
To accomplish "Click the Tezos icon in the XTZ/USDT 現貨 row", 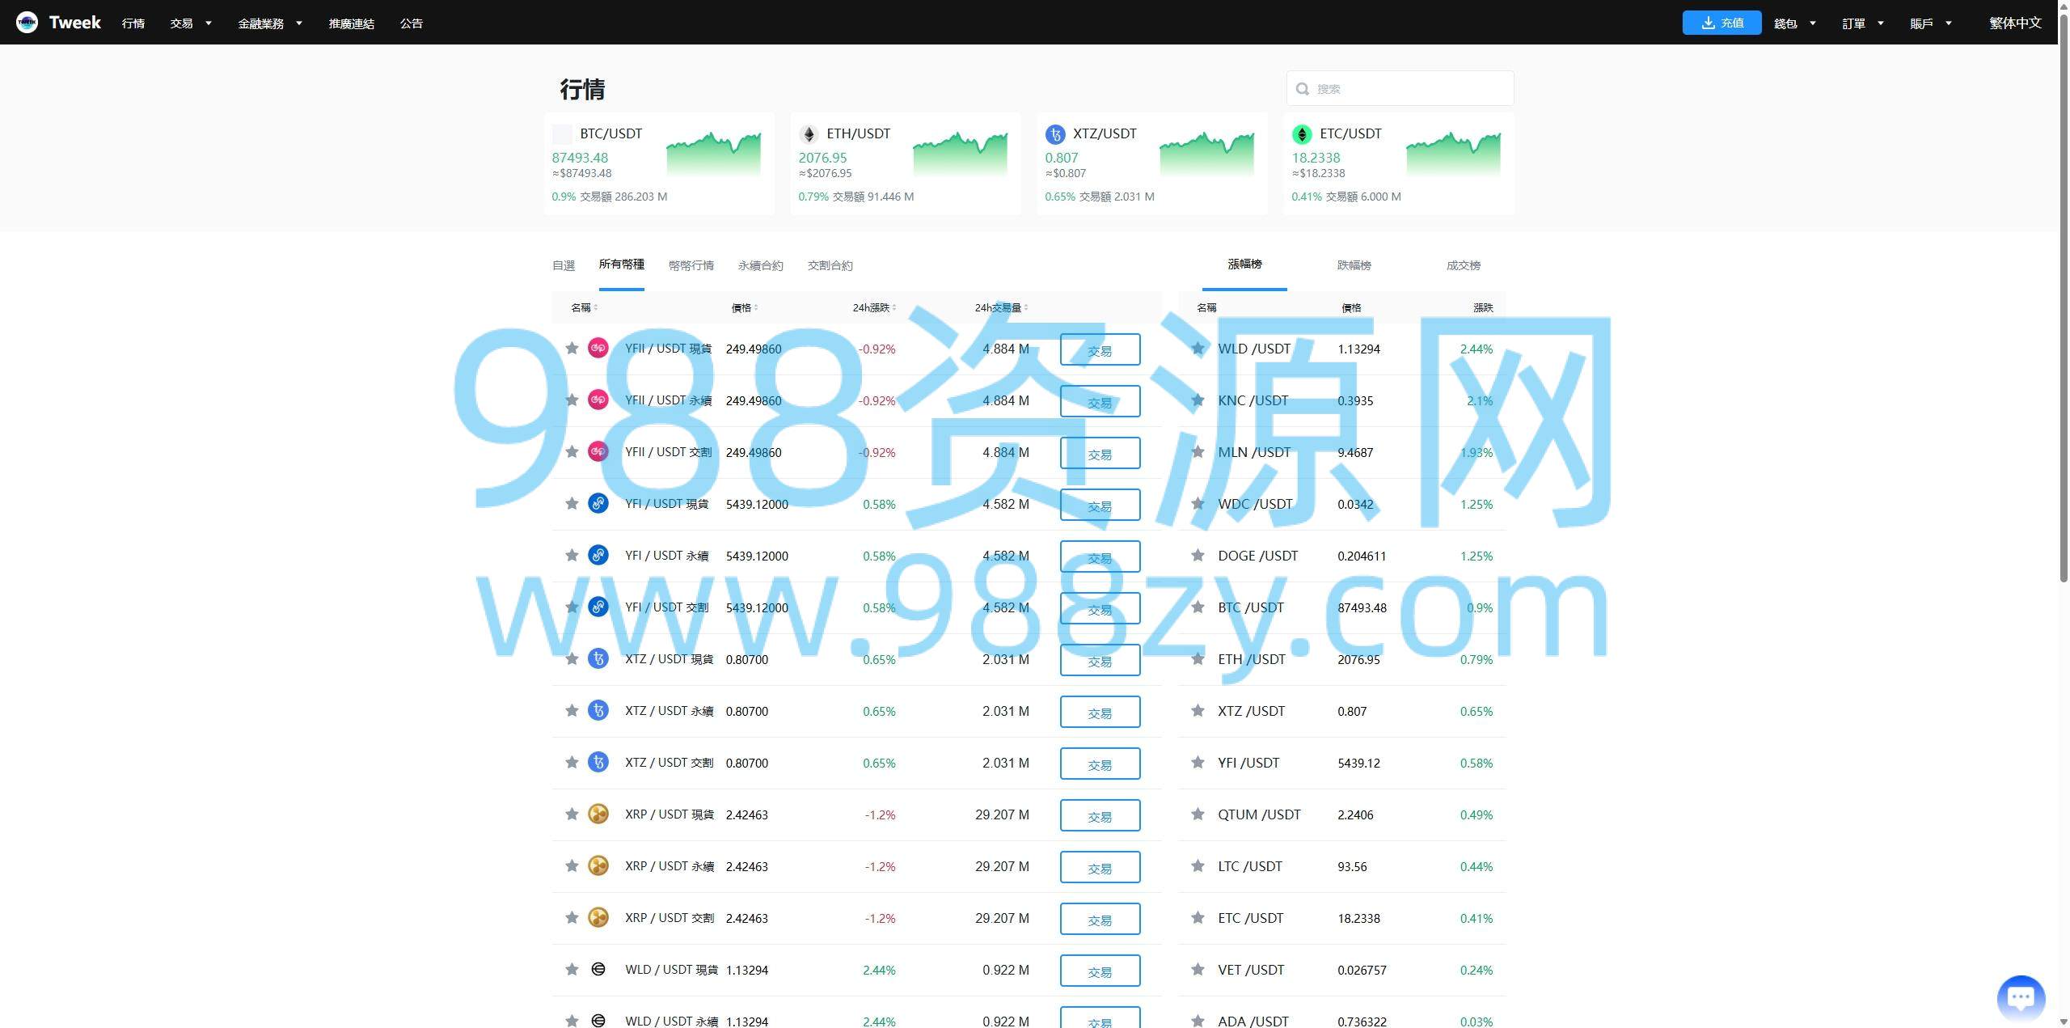I will coord(598,659).
